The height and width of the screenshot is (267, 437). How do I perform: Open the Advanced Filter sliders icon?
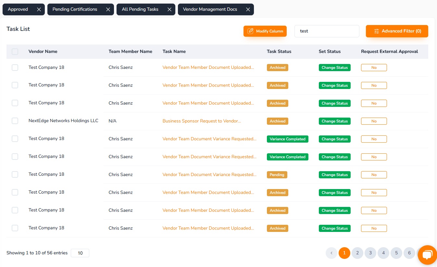coord(377,31)
